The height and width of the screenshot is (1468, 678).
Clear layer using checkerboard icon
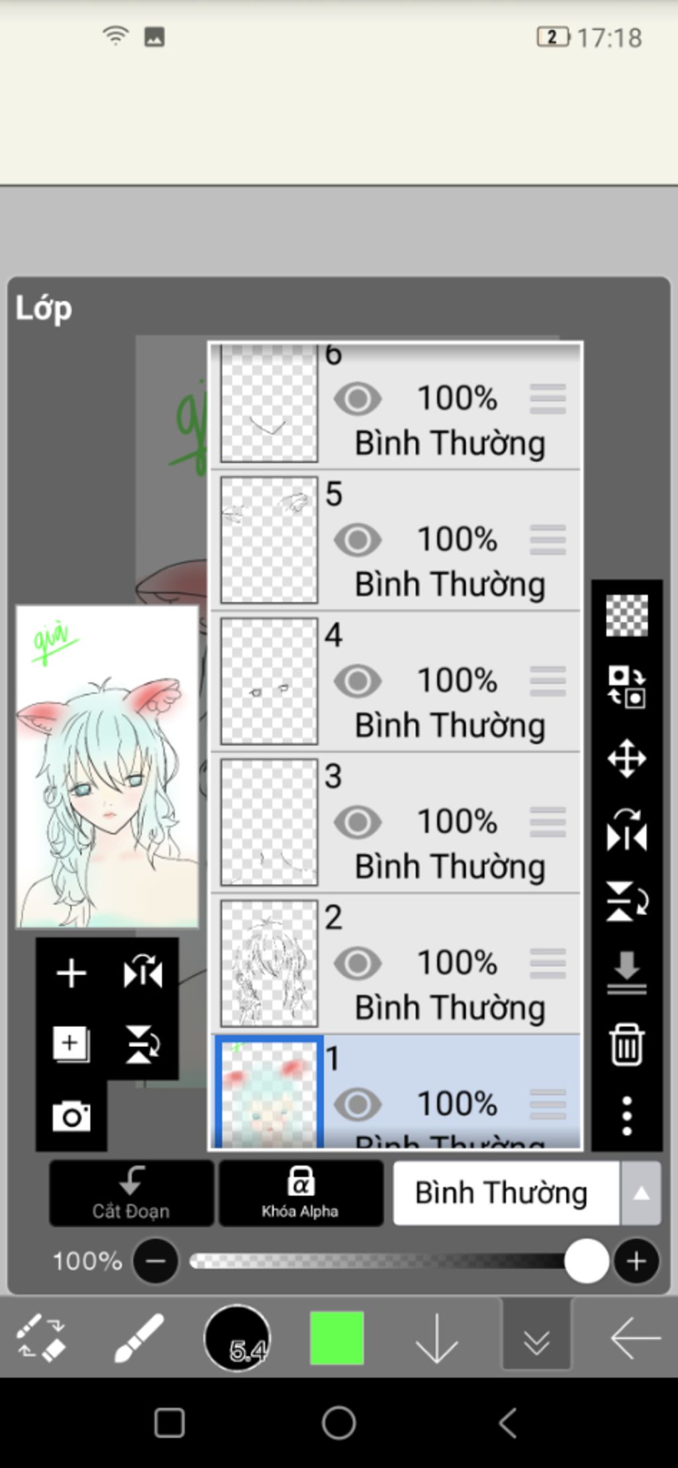pos(626,615)
